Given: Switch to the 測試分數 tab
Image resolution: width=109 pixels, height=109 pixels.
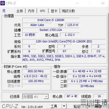Looking at the screenshot, I should 68,11.
